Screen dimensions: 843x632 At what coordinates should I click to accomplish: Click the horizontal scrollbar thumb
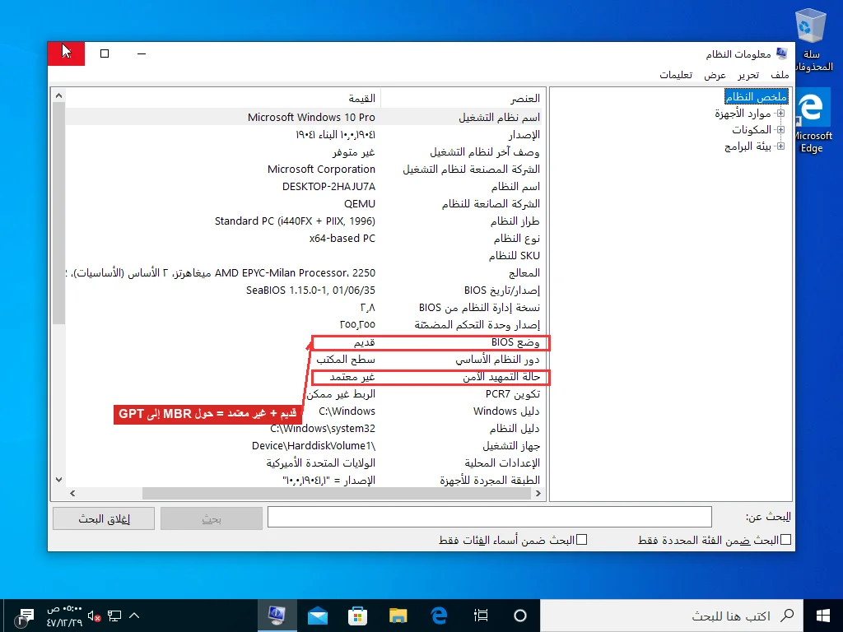tap(337, 494)
